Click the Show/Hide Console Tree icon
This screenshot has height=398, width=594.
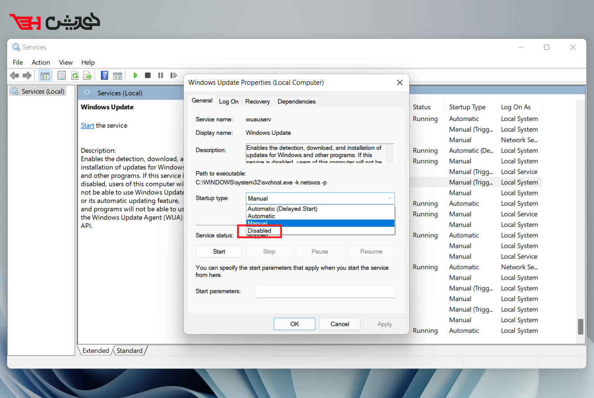click(45, 75)
